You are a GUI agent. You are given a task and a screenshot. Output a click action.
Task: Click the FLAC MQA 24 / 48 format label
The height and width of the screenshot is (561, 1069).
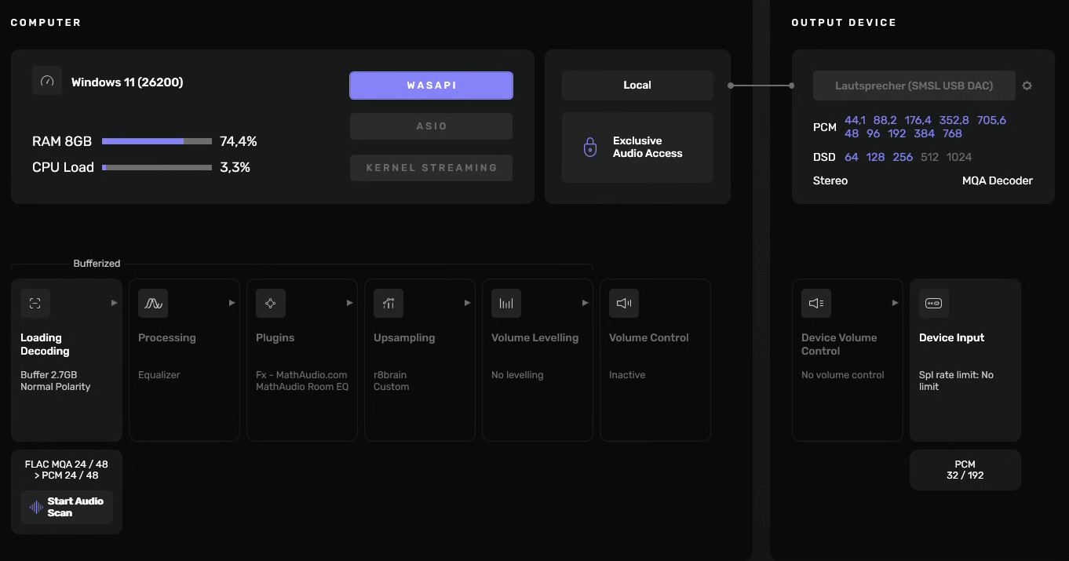click(x=67, y=470)
